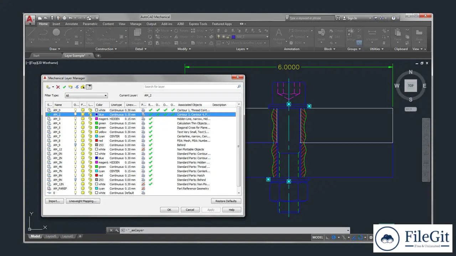Click the delete layer red X icon
456x256 pixels.
(x=58, y=87)
